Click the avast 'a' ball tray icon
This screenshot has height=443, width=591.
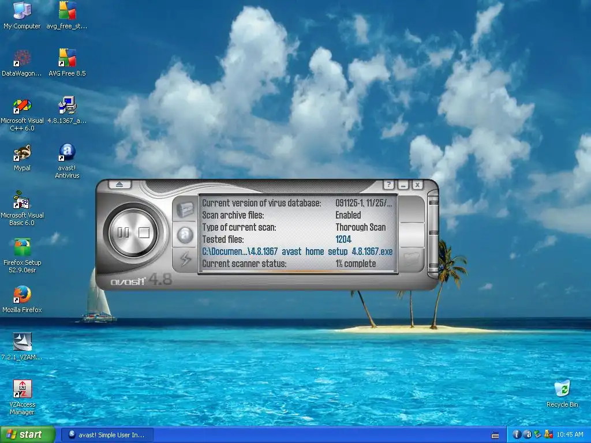coord(528,435)
